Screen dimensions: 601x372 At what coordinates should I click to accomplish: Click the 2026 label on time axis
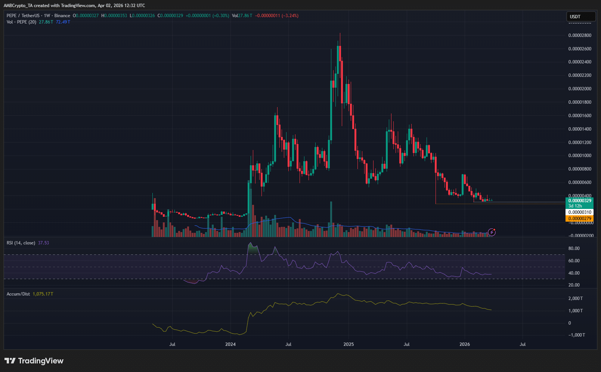pos(465,344)
